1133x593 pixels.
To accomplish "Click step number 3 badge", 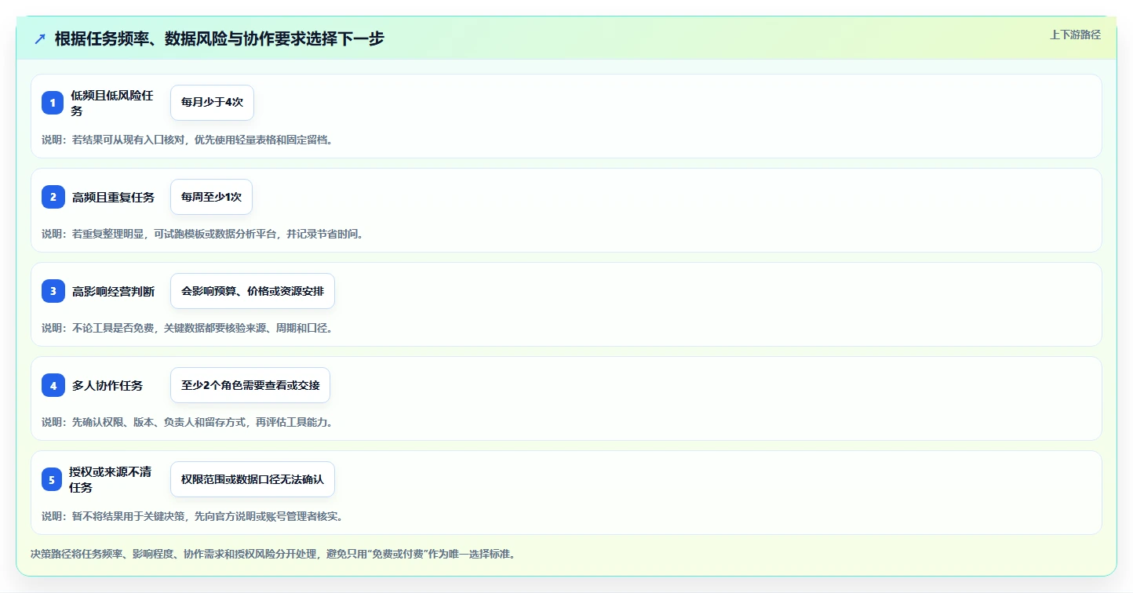I will point(53,291).
